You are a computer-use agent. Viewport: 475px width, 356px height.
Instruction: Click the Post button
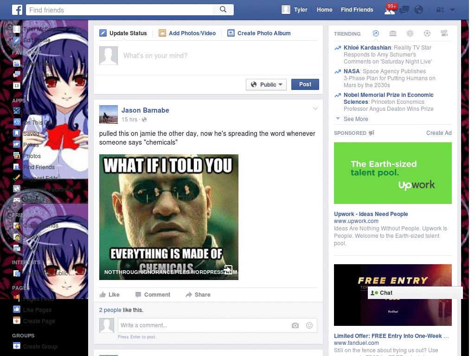[305, 84]
